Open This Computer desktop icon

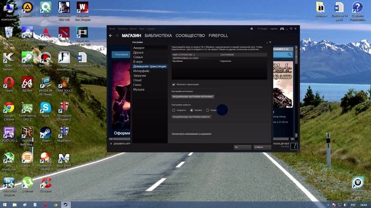9,11
